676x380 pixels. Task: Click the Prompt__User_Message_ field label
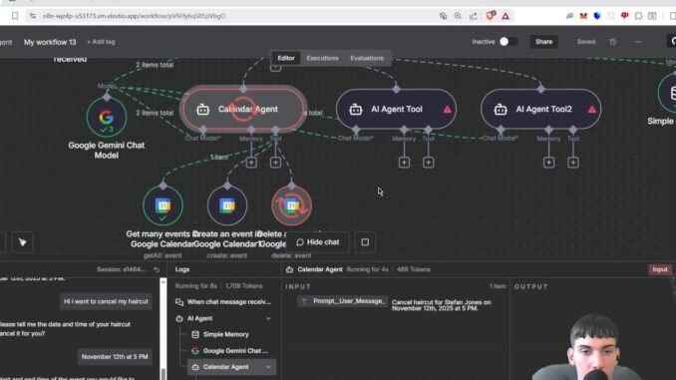[x=343, y=301]
